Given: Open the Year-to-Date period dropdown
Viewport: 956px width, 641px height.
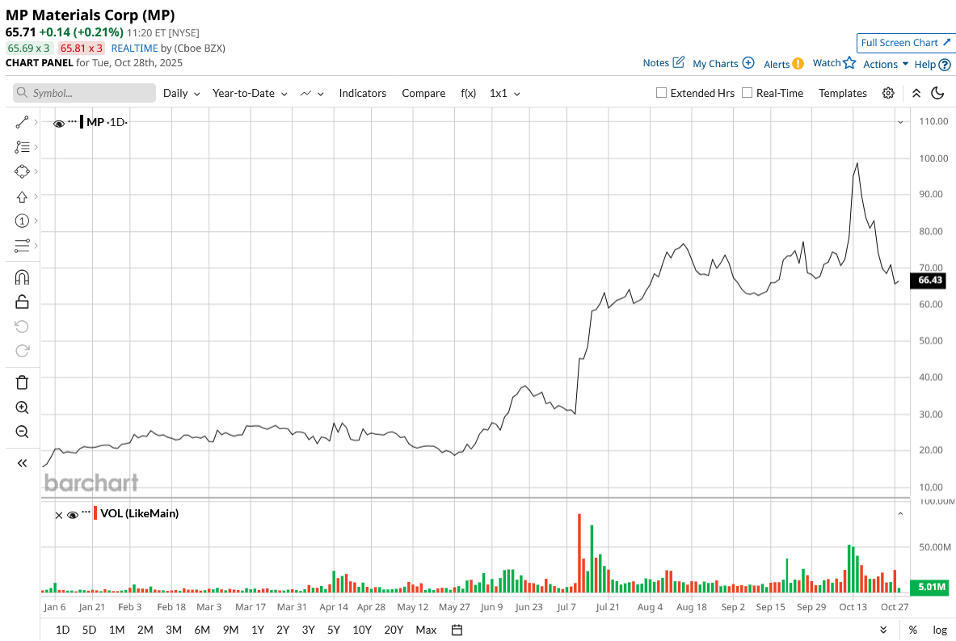Looking at the screenshot, I should coord(250,93).
